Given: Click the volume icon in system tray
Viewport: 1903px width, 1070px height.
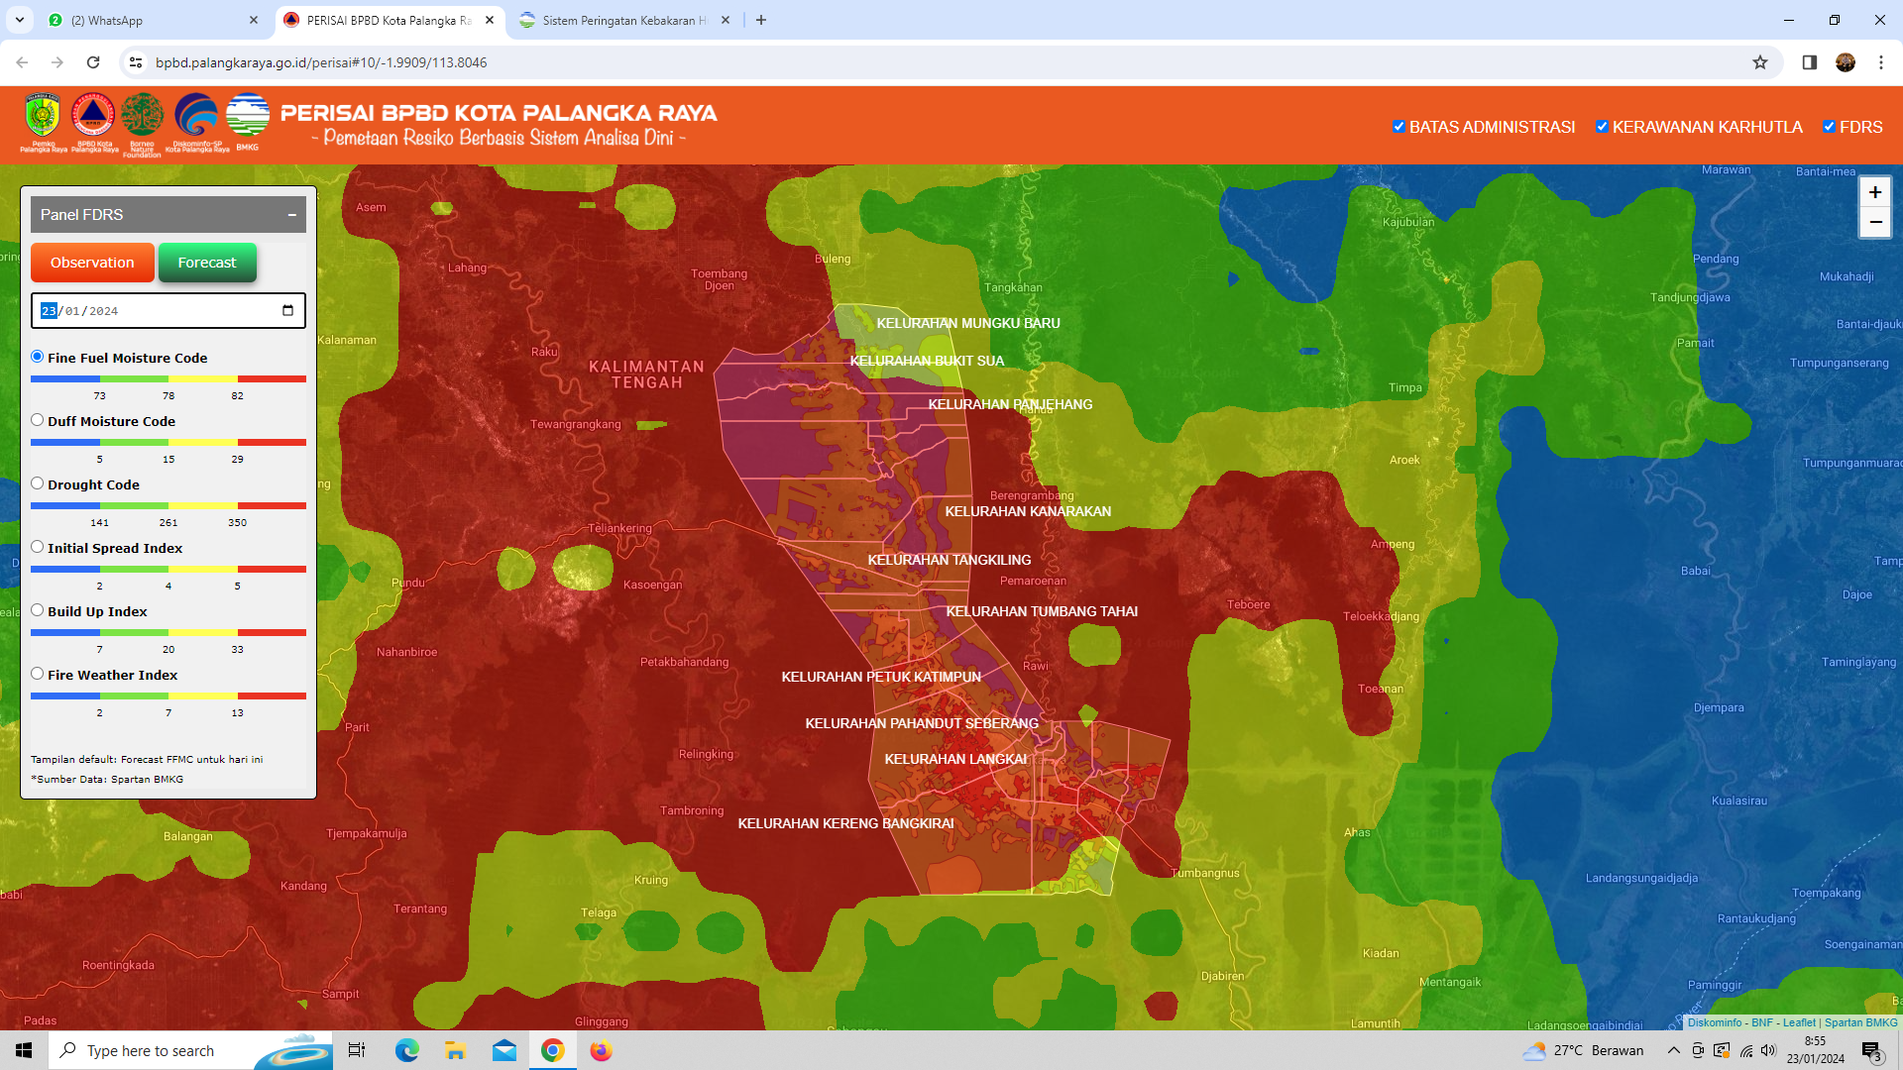Looking at the screenshot, I should tap(1768, 1050).
